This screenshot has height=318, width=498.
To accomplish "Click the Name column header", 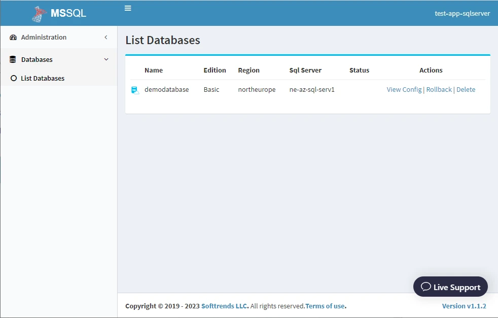I will click(154, 70).
